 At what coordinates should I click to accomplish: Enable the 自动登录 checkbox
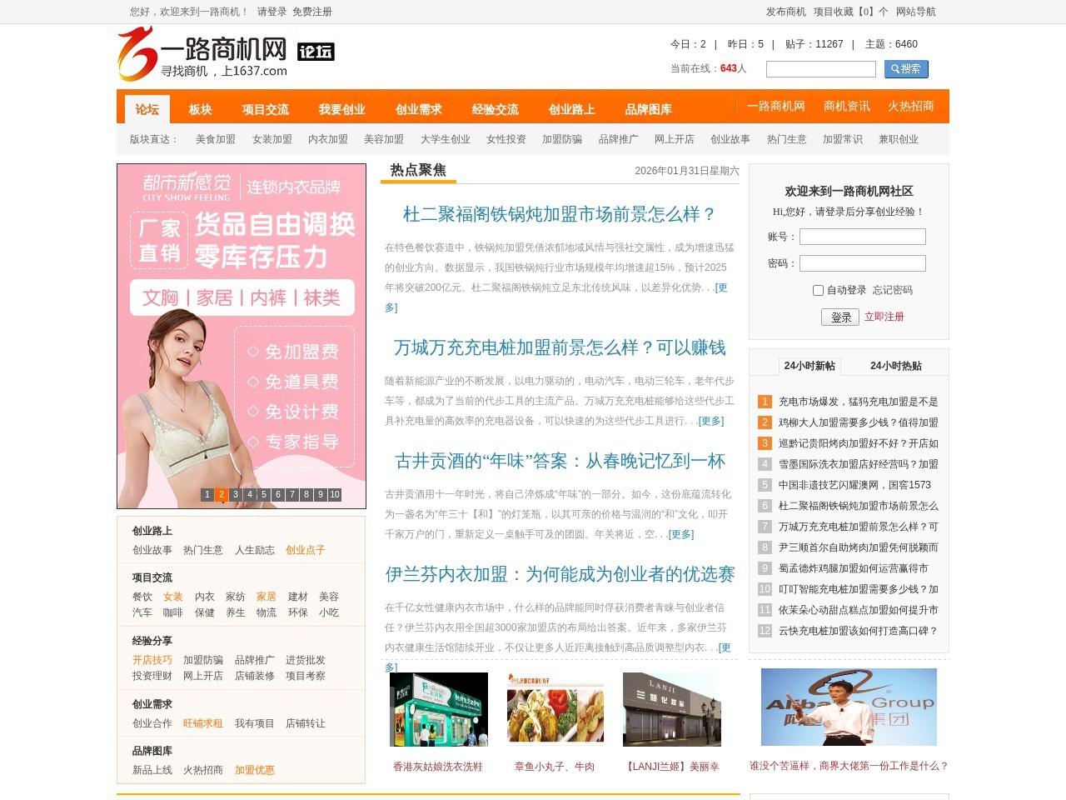pos(818,290)
